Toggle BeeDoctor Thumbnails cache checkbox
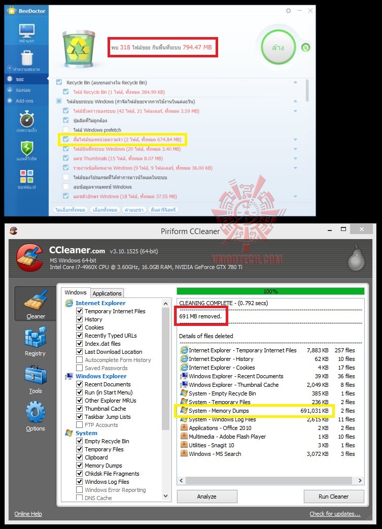The height and width of the screenshot is (529, 382). click(x=66, y=158)
